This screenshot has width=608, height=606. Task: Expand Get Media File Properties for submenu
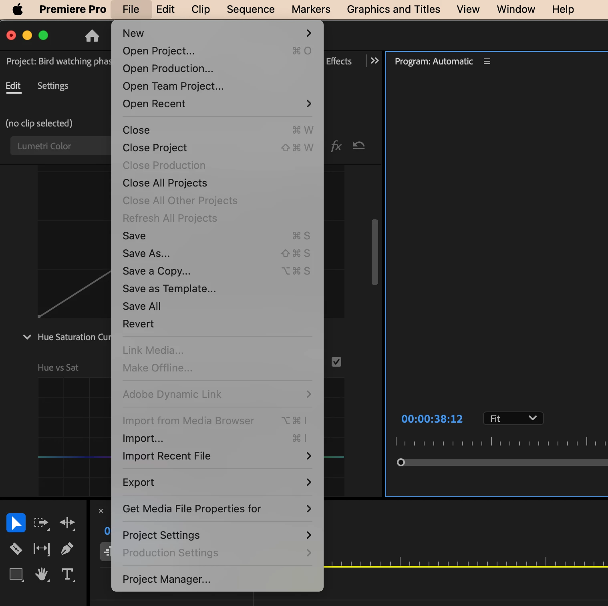click(217, 509)
